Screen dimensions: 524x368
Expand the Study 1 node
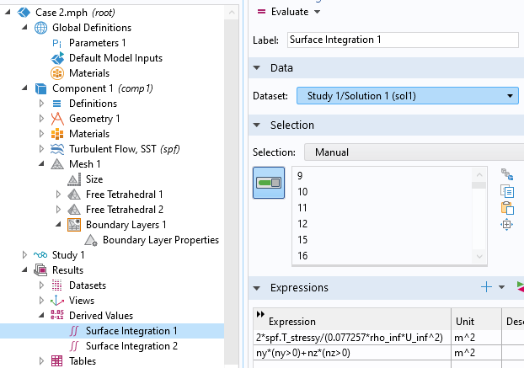24,255
